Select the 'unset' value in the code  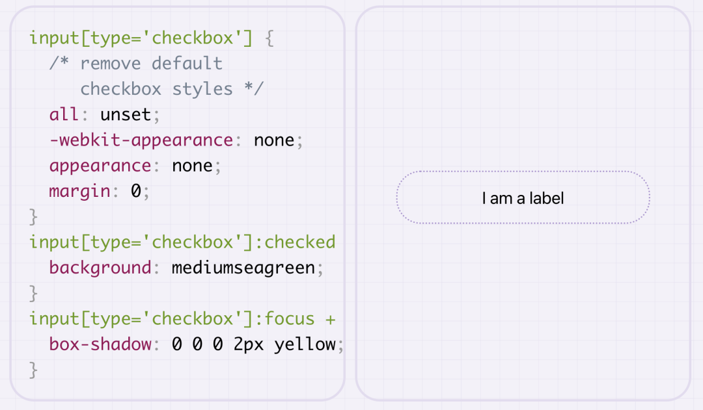point(126,115)
